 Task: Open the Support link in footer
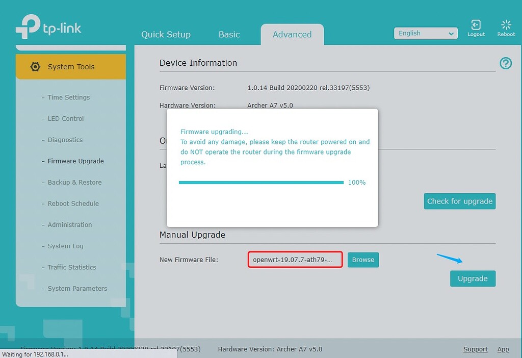point(476,349)
